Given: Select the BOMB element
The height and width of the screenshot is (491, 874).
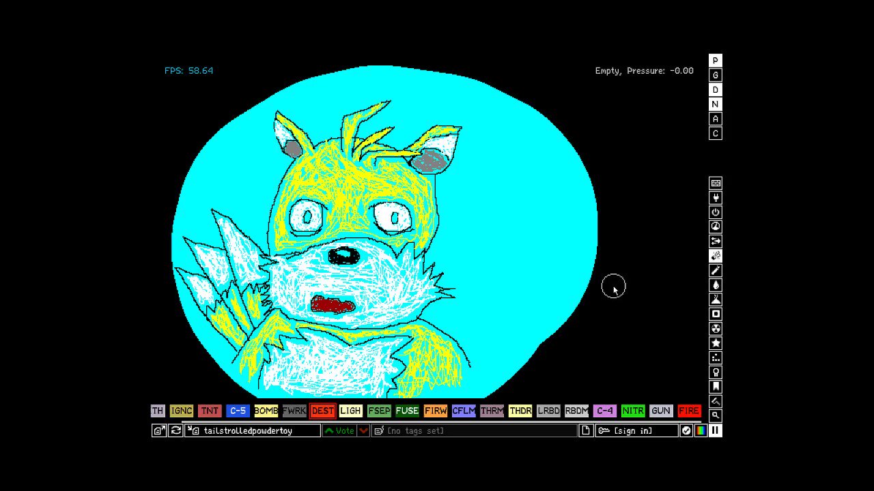Looking at the screenshot, I should [266, 411].
